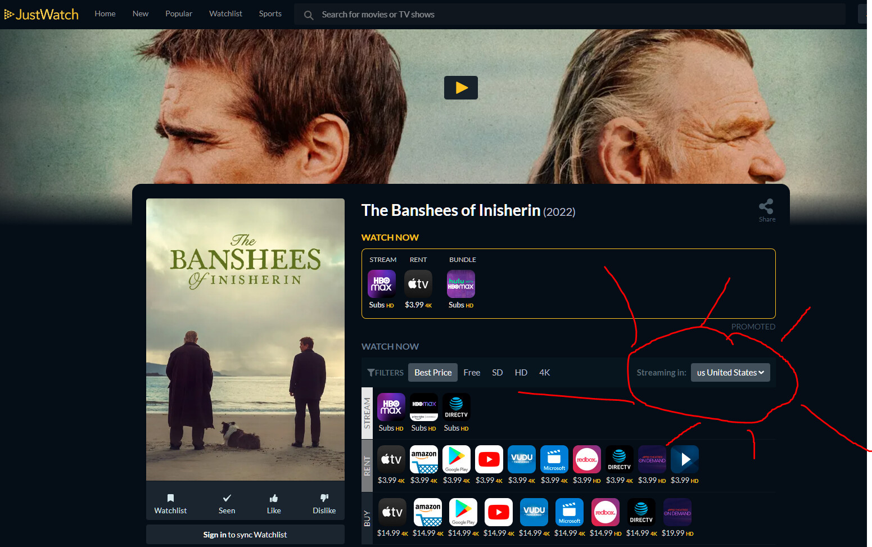Rent on YouTube for $3.99

coord(489,459)
